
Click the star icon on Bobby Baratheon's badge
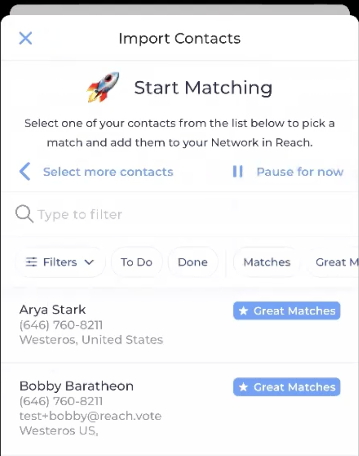[x=243, y=387]
